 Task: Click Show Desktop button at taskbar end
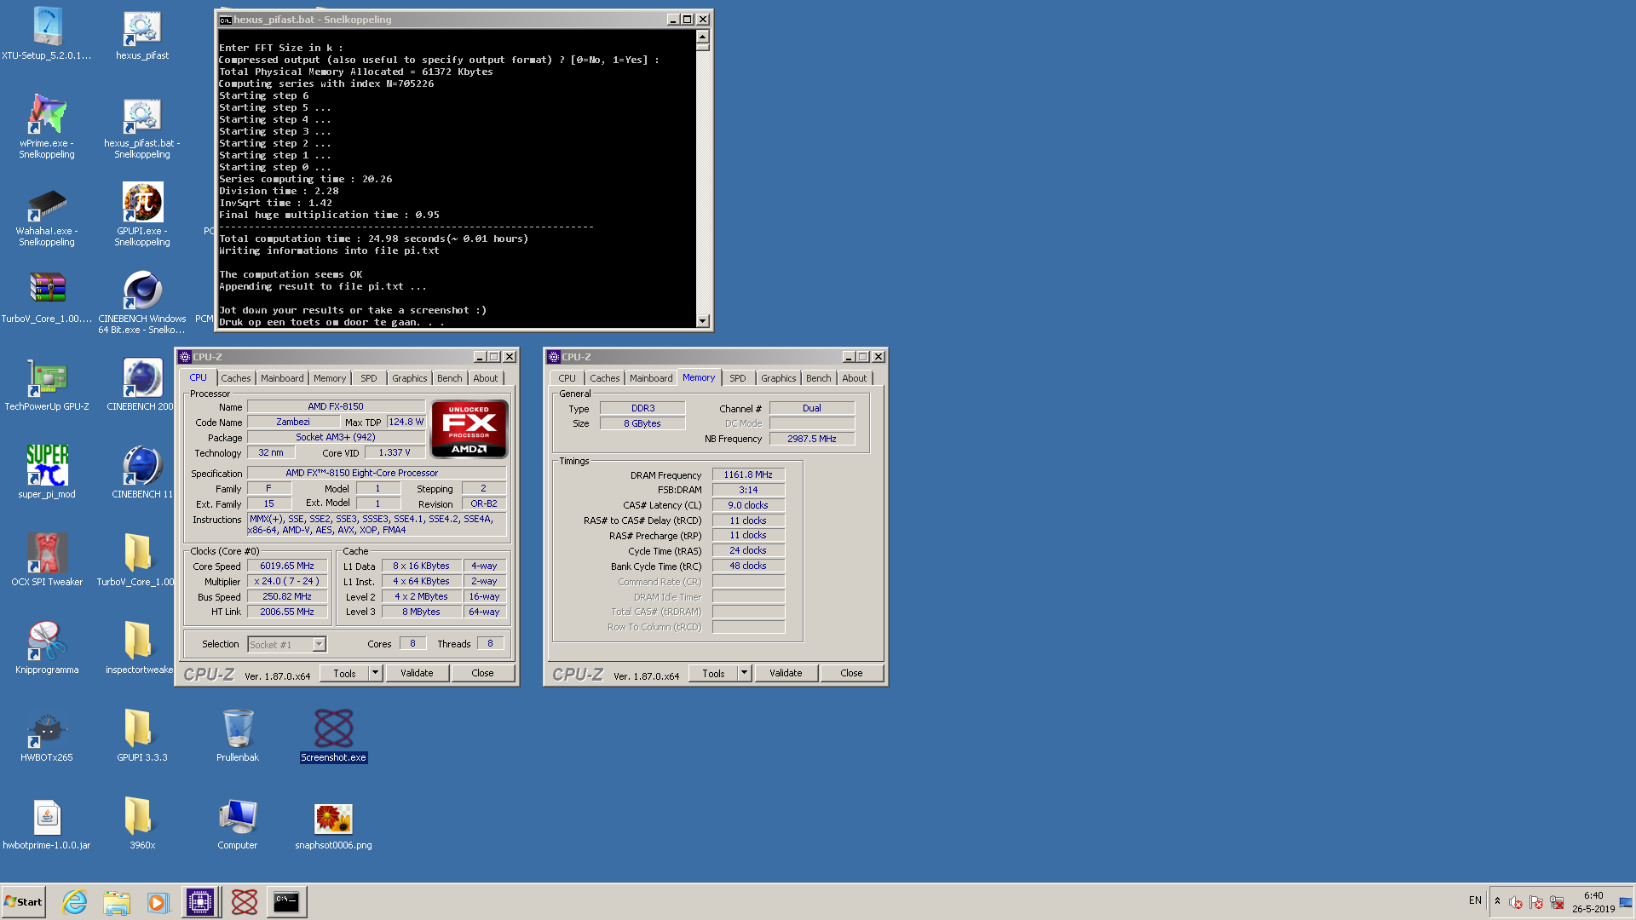(x=1626, y=902)
